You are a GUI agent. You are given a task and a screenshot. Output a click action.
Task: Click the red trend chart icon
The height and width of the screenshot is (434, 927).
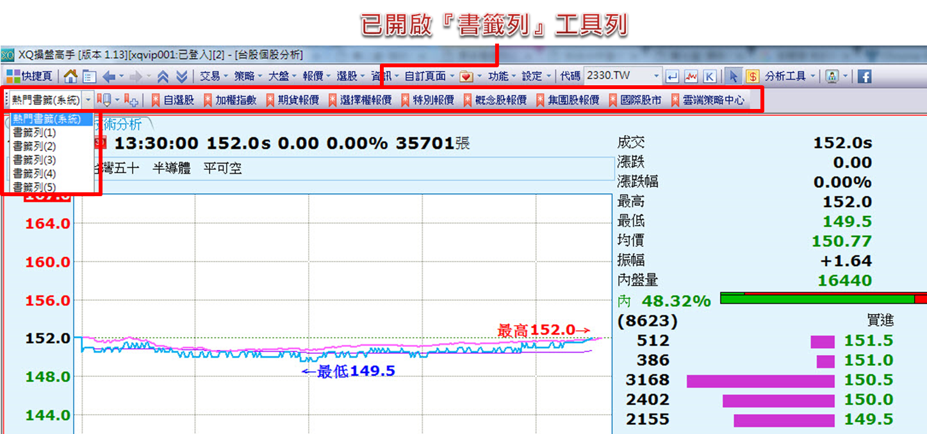pyautogui.click(x=691, y=77)
